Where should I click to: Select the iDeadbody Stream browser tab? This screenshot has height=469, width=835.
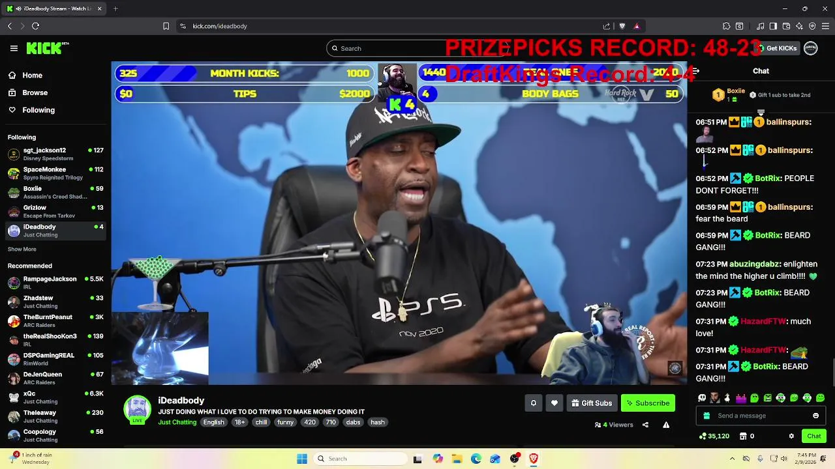coord(55,8)
